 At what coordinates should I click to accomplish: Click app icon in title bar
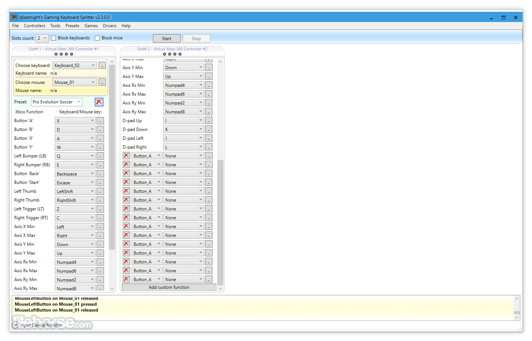tap(14, 17)
